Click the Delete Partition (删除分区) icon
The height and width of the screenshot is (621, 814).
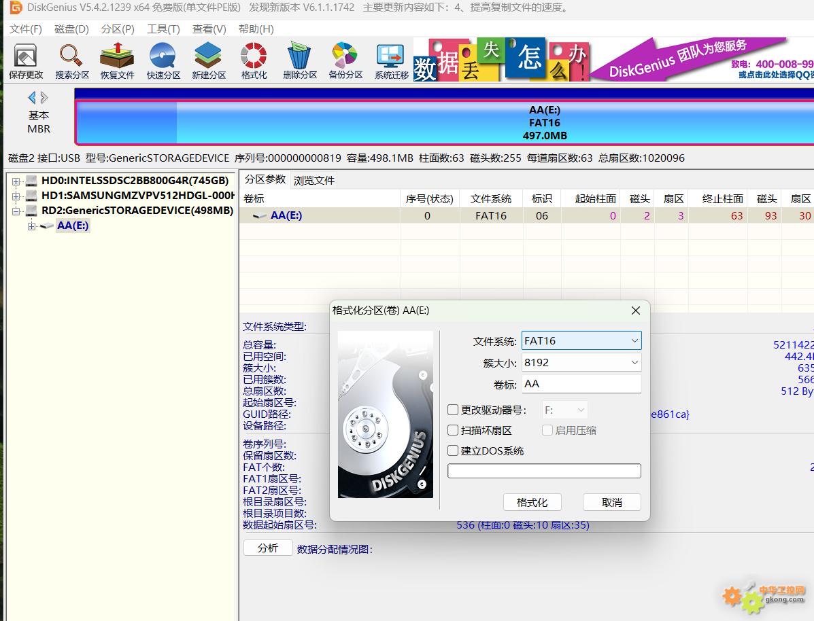tap(300, 61)
